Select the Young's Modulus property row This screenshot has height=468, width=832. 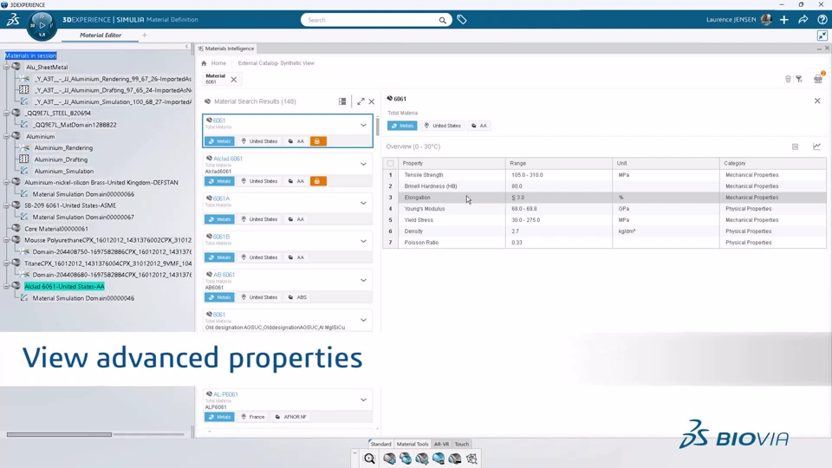(x=604, y=209)
